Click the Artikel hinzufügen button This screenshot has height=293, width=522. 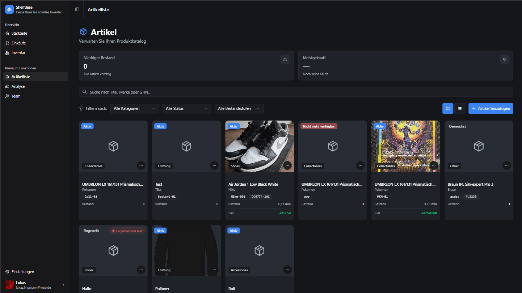tap(491, 108)
